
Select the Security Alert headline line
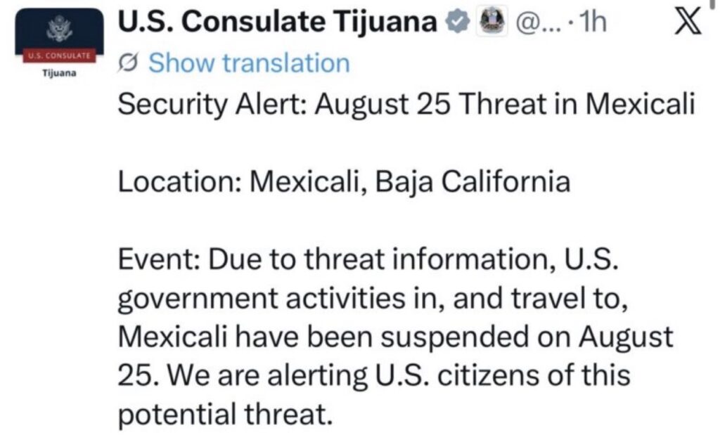click(x=406, y=105)
